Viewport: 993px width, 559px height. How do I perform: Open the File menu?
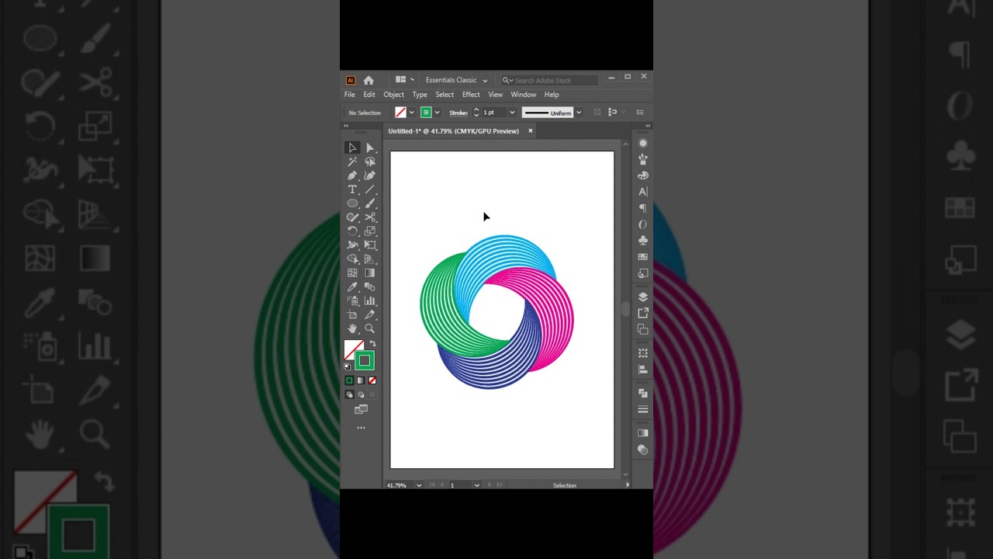(x=350, y=95)
